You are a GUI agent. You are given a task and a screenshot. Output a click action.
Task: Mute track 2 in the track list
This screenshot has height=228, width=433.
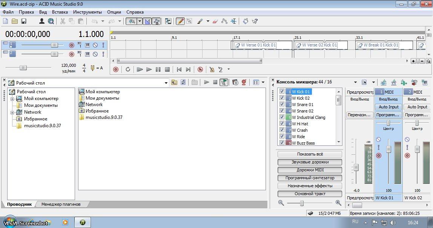tap(95, 54)
